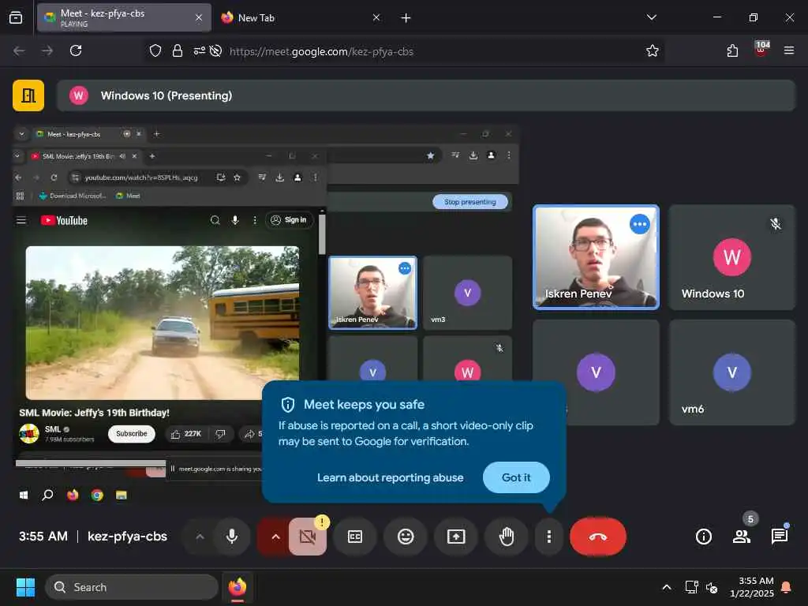Open the Meet bookmark in shared Chrome
The width and height of the screenshot is (808, 606).
pos(129,196)
